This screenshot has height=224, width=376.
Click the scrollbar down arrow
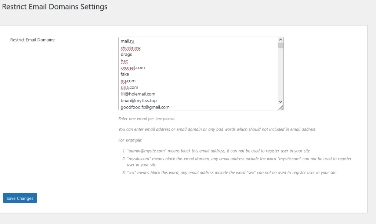[x=280, y=102]
